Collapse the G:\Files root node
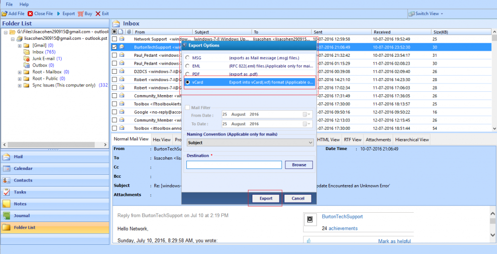This screenshot has height=254, width=497. point(6,32)
